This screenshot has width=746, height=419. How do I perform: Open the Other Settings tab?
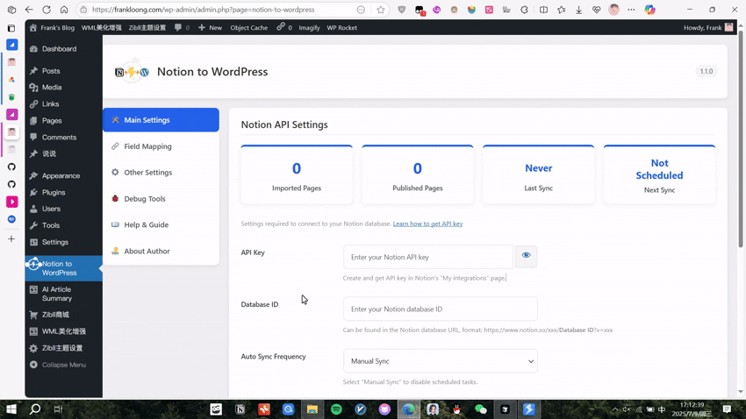(x=161, y=173)
